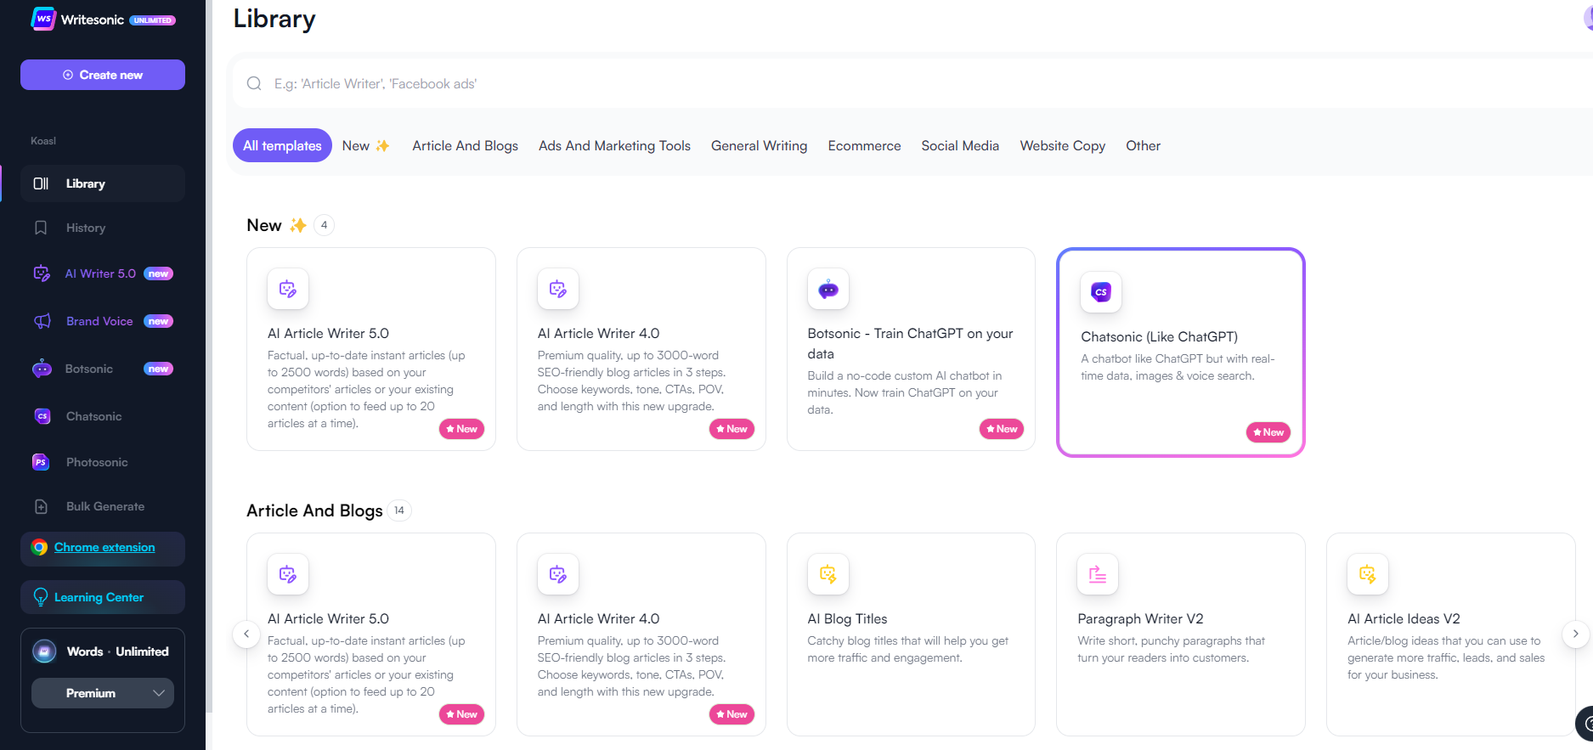Select the Ecommerce category tab
The image size is (1593, 750).
pyautogui.click(x=864, y=146)
